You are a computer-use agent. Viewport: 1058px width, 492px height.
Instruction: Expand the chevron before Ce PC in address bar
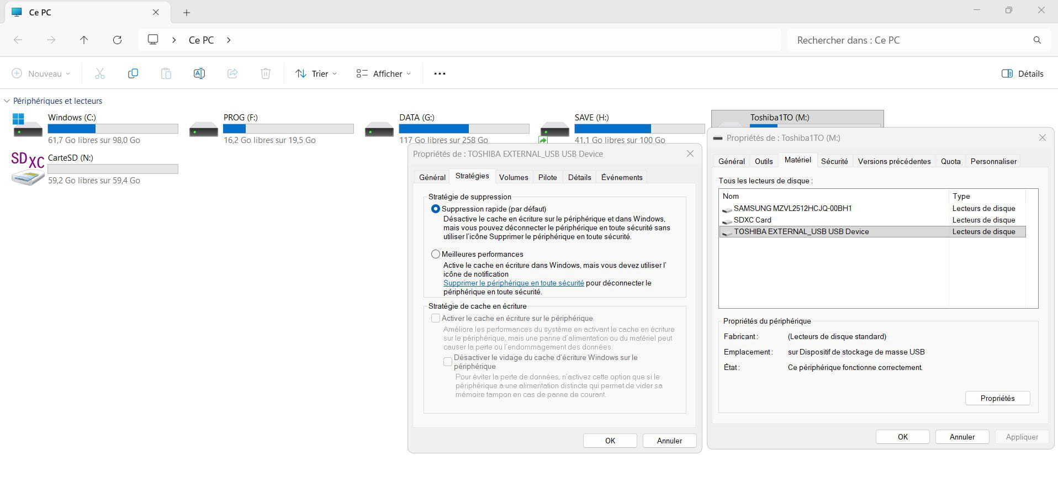click(x=174, y=40)
